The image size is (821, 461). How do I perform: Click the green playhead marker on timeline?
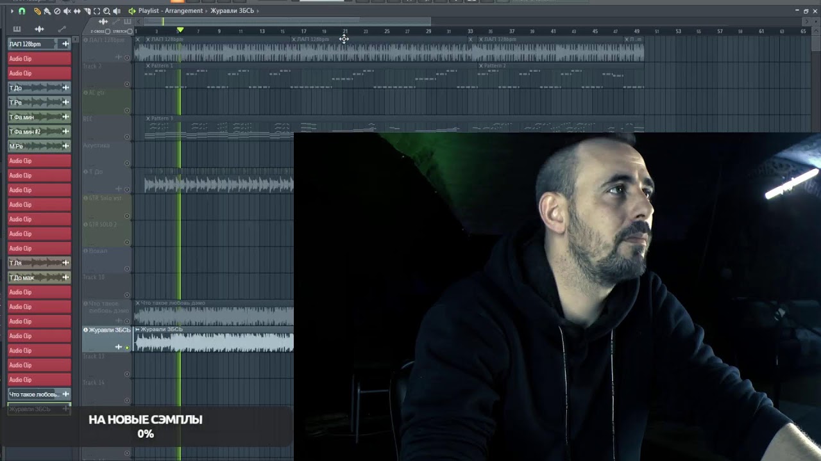click(x=180, y=30)
